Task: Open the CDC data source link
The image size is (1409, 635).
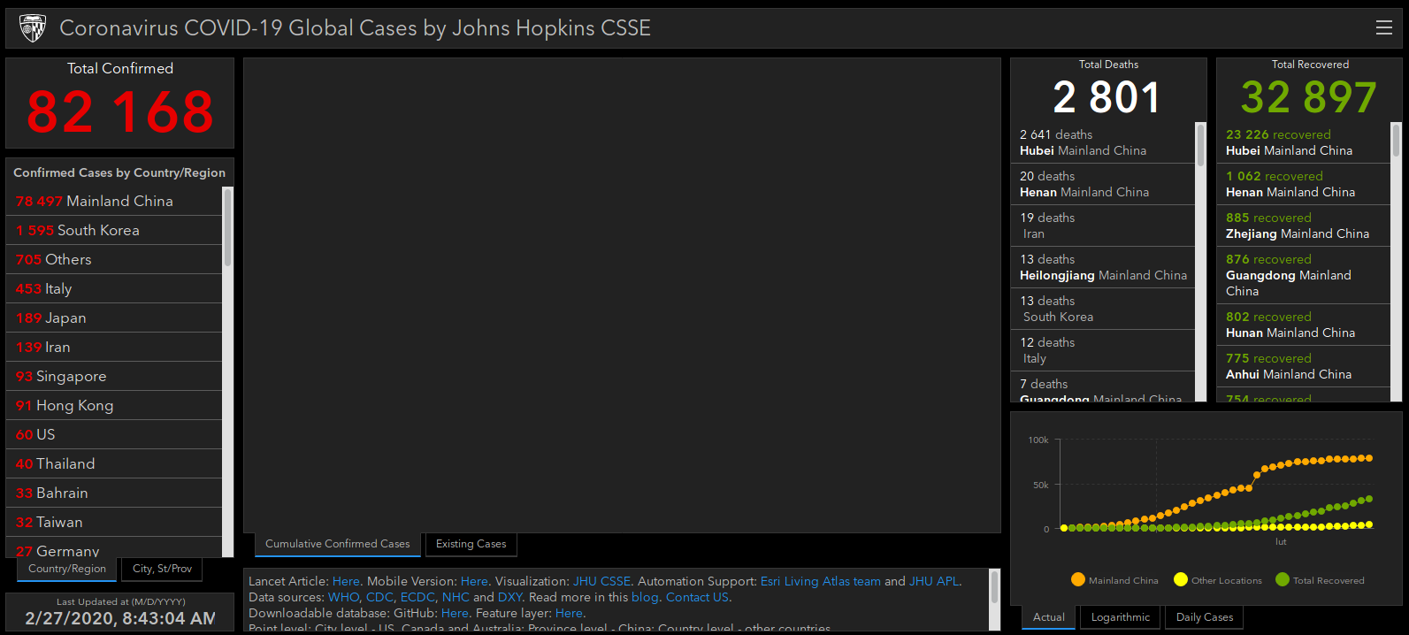Action: click(379, 597)
